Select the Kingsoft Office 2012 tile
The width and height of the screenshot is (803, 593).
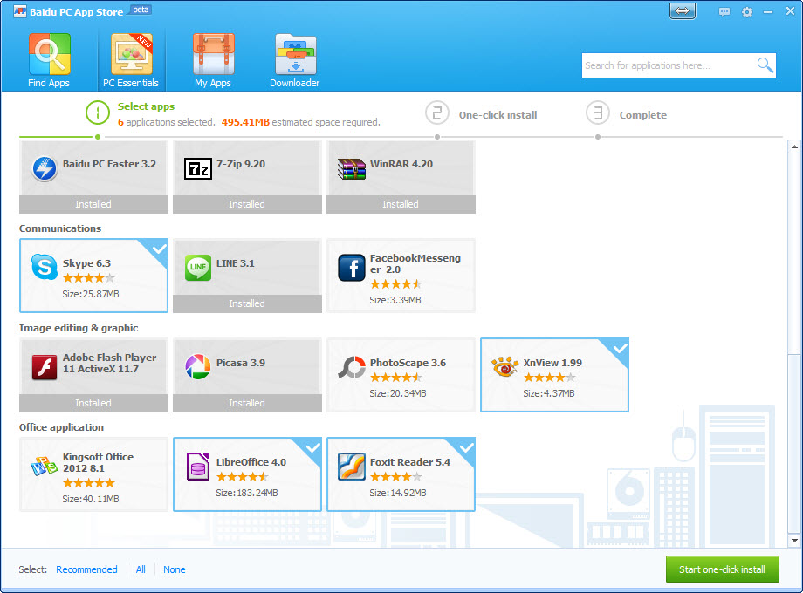[x=93, y=474]
